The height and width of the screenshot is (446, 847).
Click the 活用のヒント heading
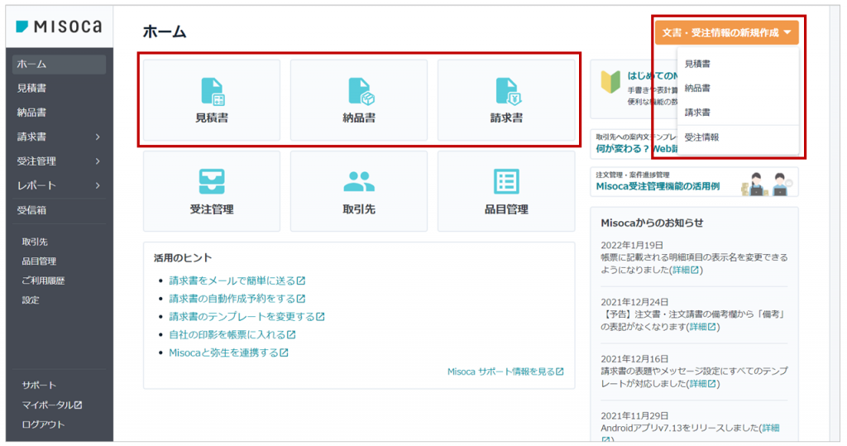click(x=183, y=258)
